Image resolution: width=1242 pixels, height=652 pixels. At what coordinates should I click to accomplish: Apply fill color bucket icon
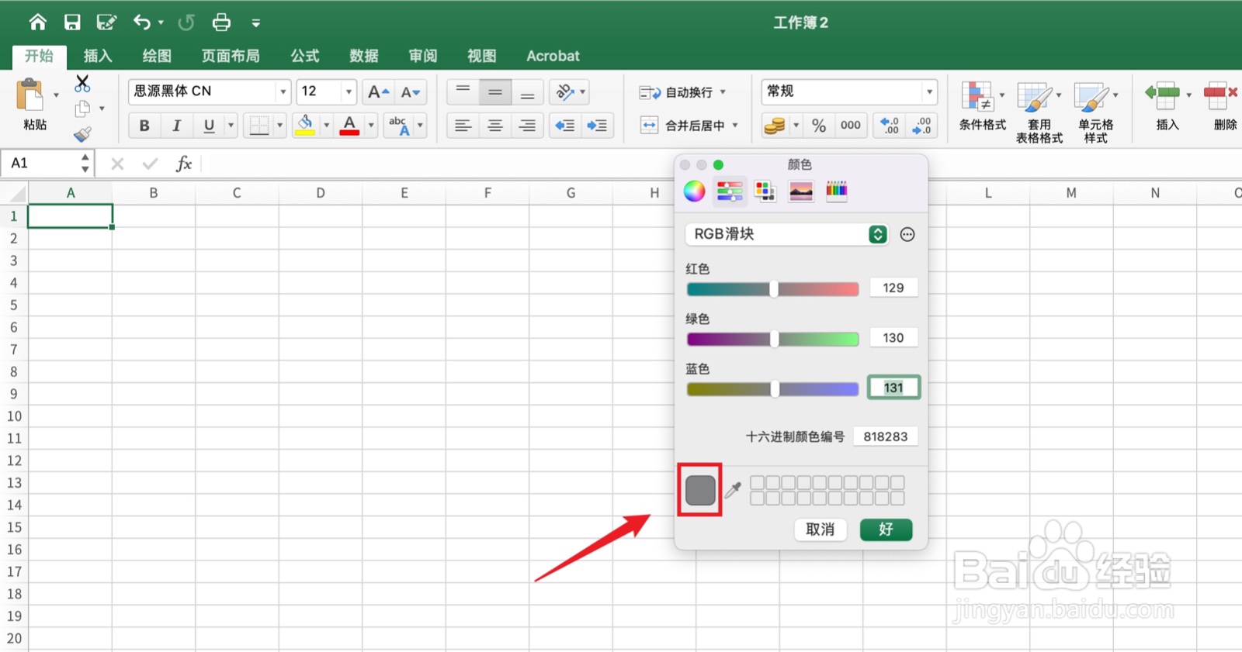pos(305,125)
